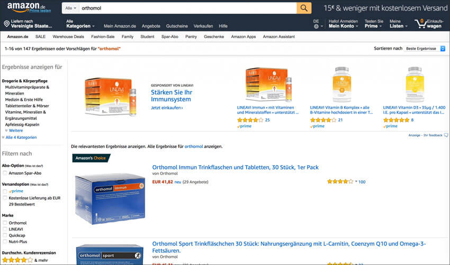Tick the Quickcap brand checkbox

click(x=5, y=235)
